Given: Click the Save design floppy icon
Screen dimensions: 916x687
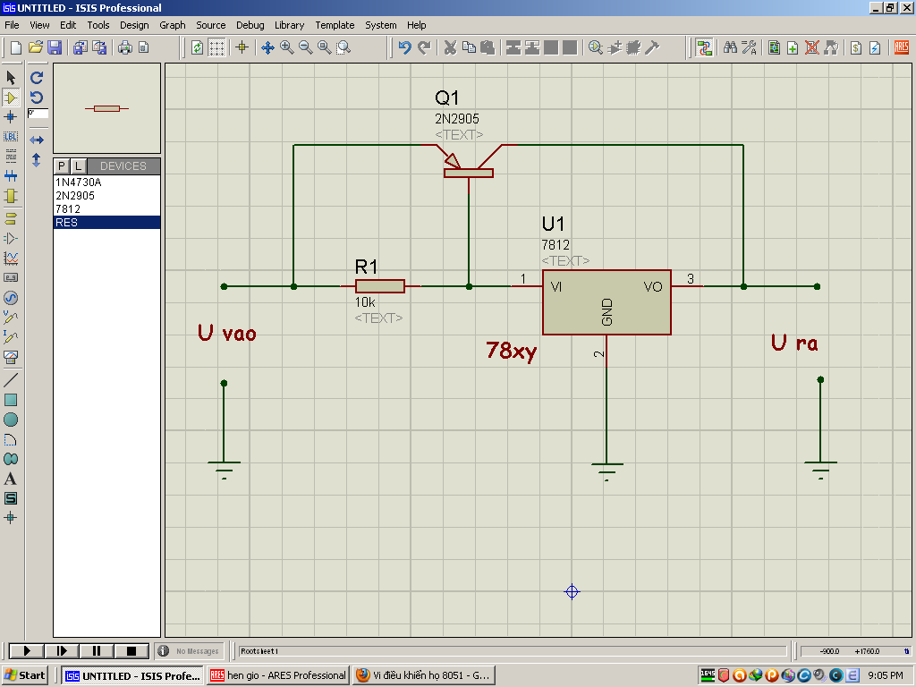Looking at the screenshot, I should [x=55, y=47].
